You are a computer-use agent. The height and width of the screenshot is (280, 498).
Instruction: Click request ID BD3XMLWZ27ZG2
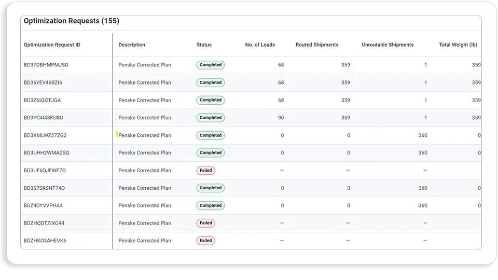[45, 136]
